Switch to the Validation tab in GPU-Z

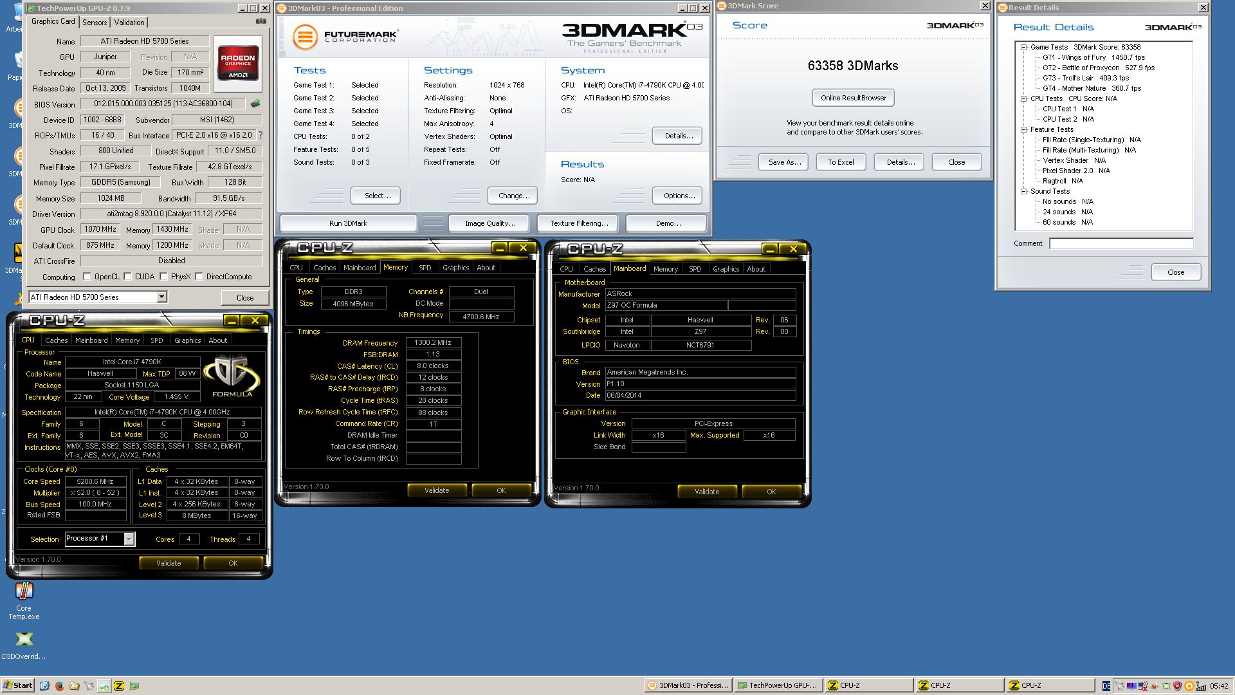[129, 22]
